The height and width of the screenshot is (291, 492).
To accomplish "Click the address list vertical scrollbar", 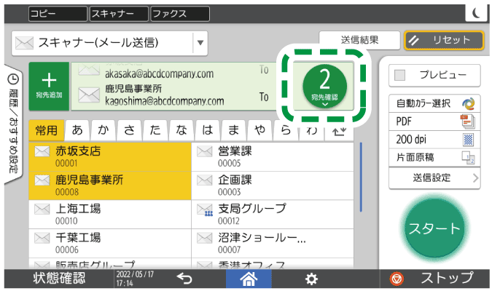I will point(361,177).
